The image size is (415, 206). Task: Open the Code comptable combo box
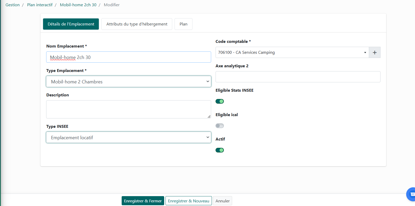coord(292,52)
